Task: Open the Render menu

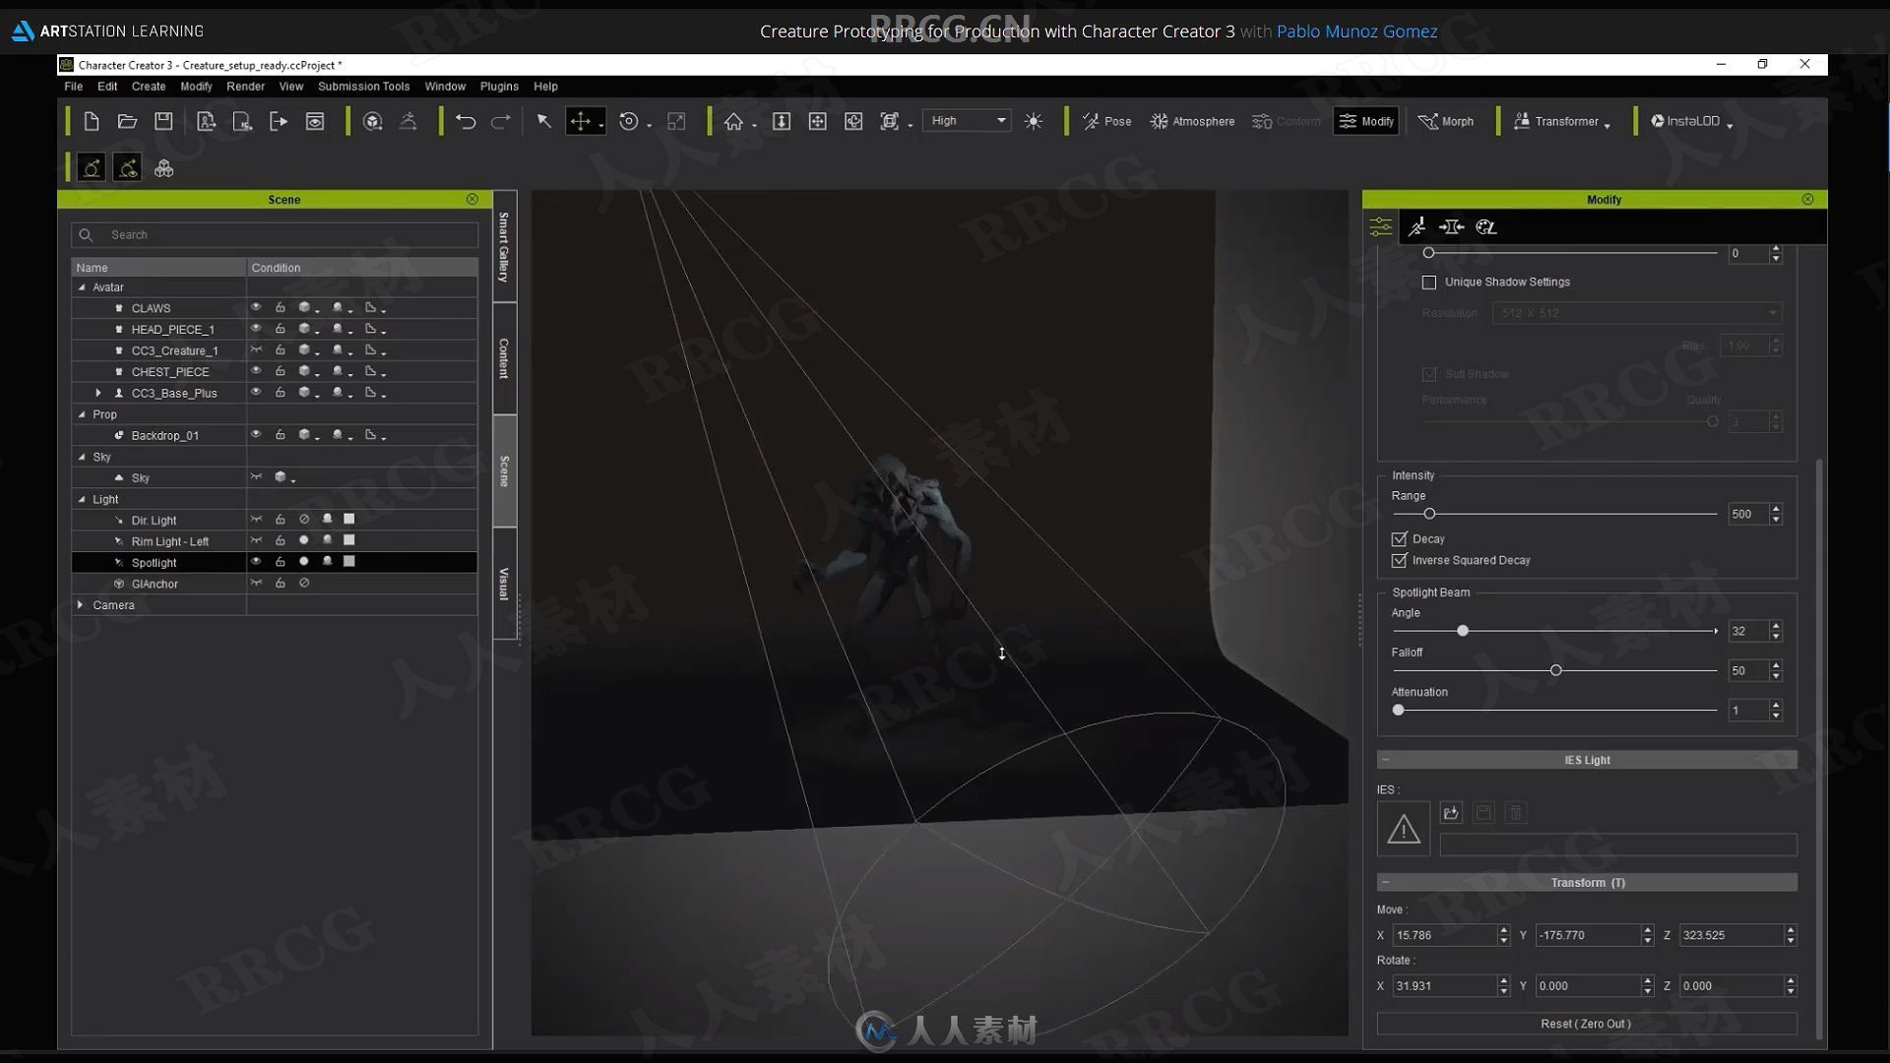Action: (245, 87)
